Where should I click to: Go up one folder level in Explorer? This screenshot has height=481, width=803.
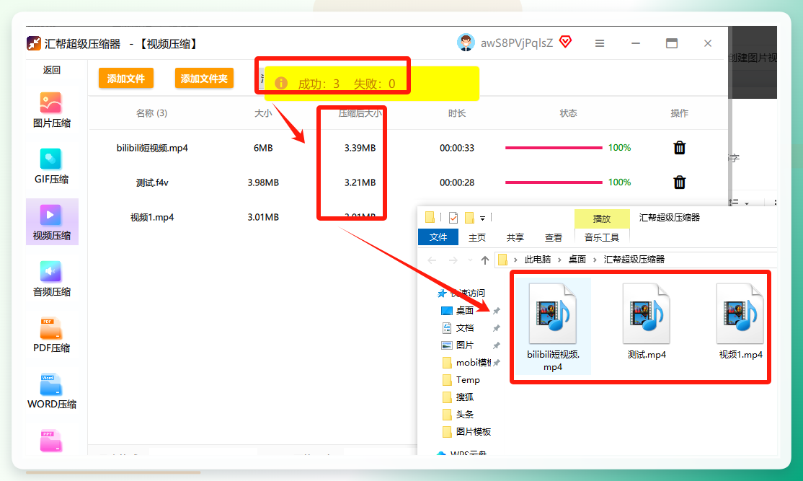tap(485, 260)
